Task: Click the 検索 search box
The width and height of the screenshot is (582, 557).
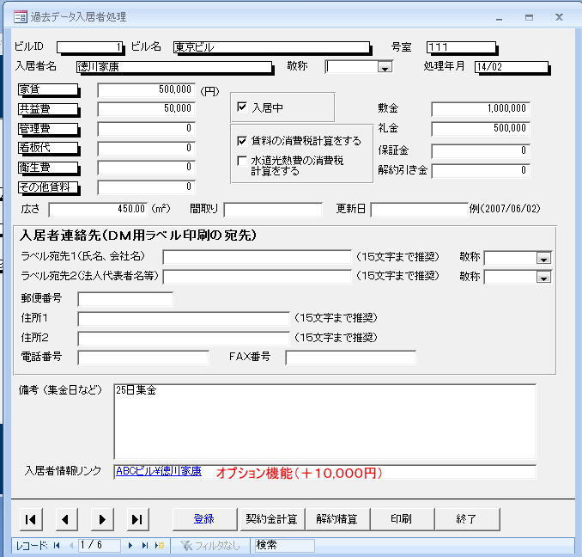Action: [x=284, y=546]
